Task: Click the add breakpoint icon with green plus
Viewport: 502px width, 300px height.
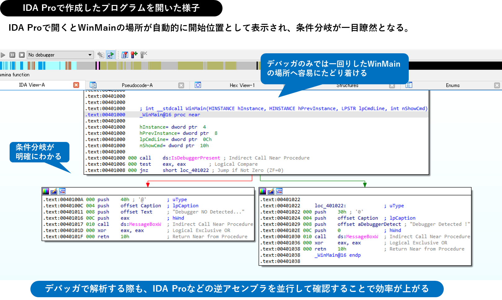Action: 134,55
